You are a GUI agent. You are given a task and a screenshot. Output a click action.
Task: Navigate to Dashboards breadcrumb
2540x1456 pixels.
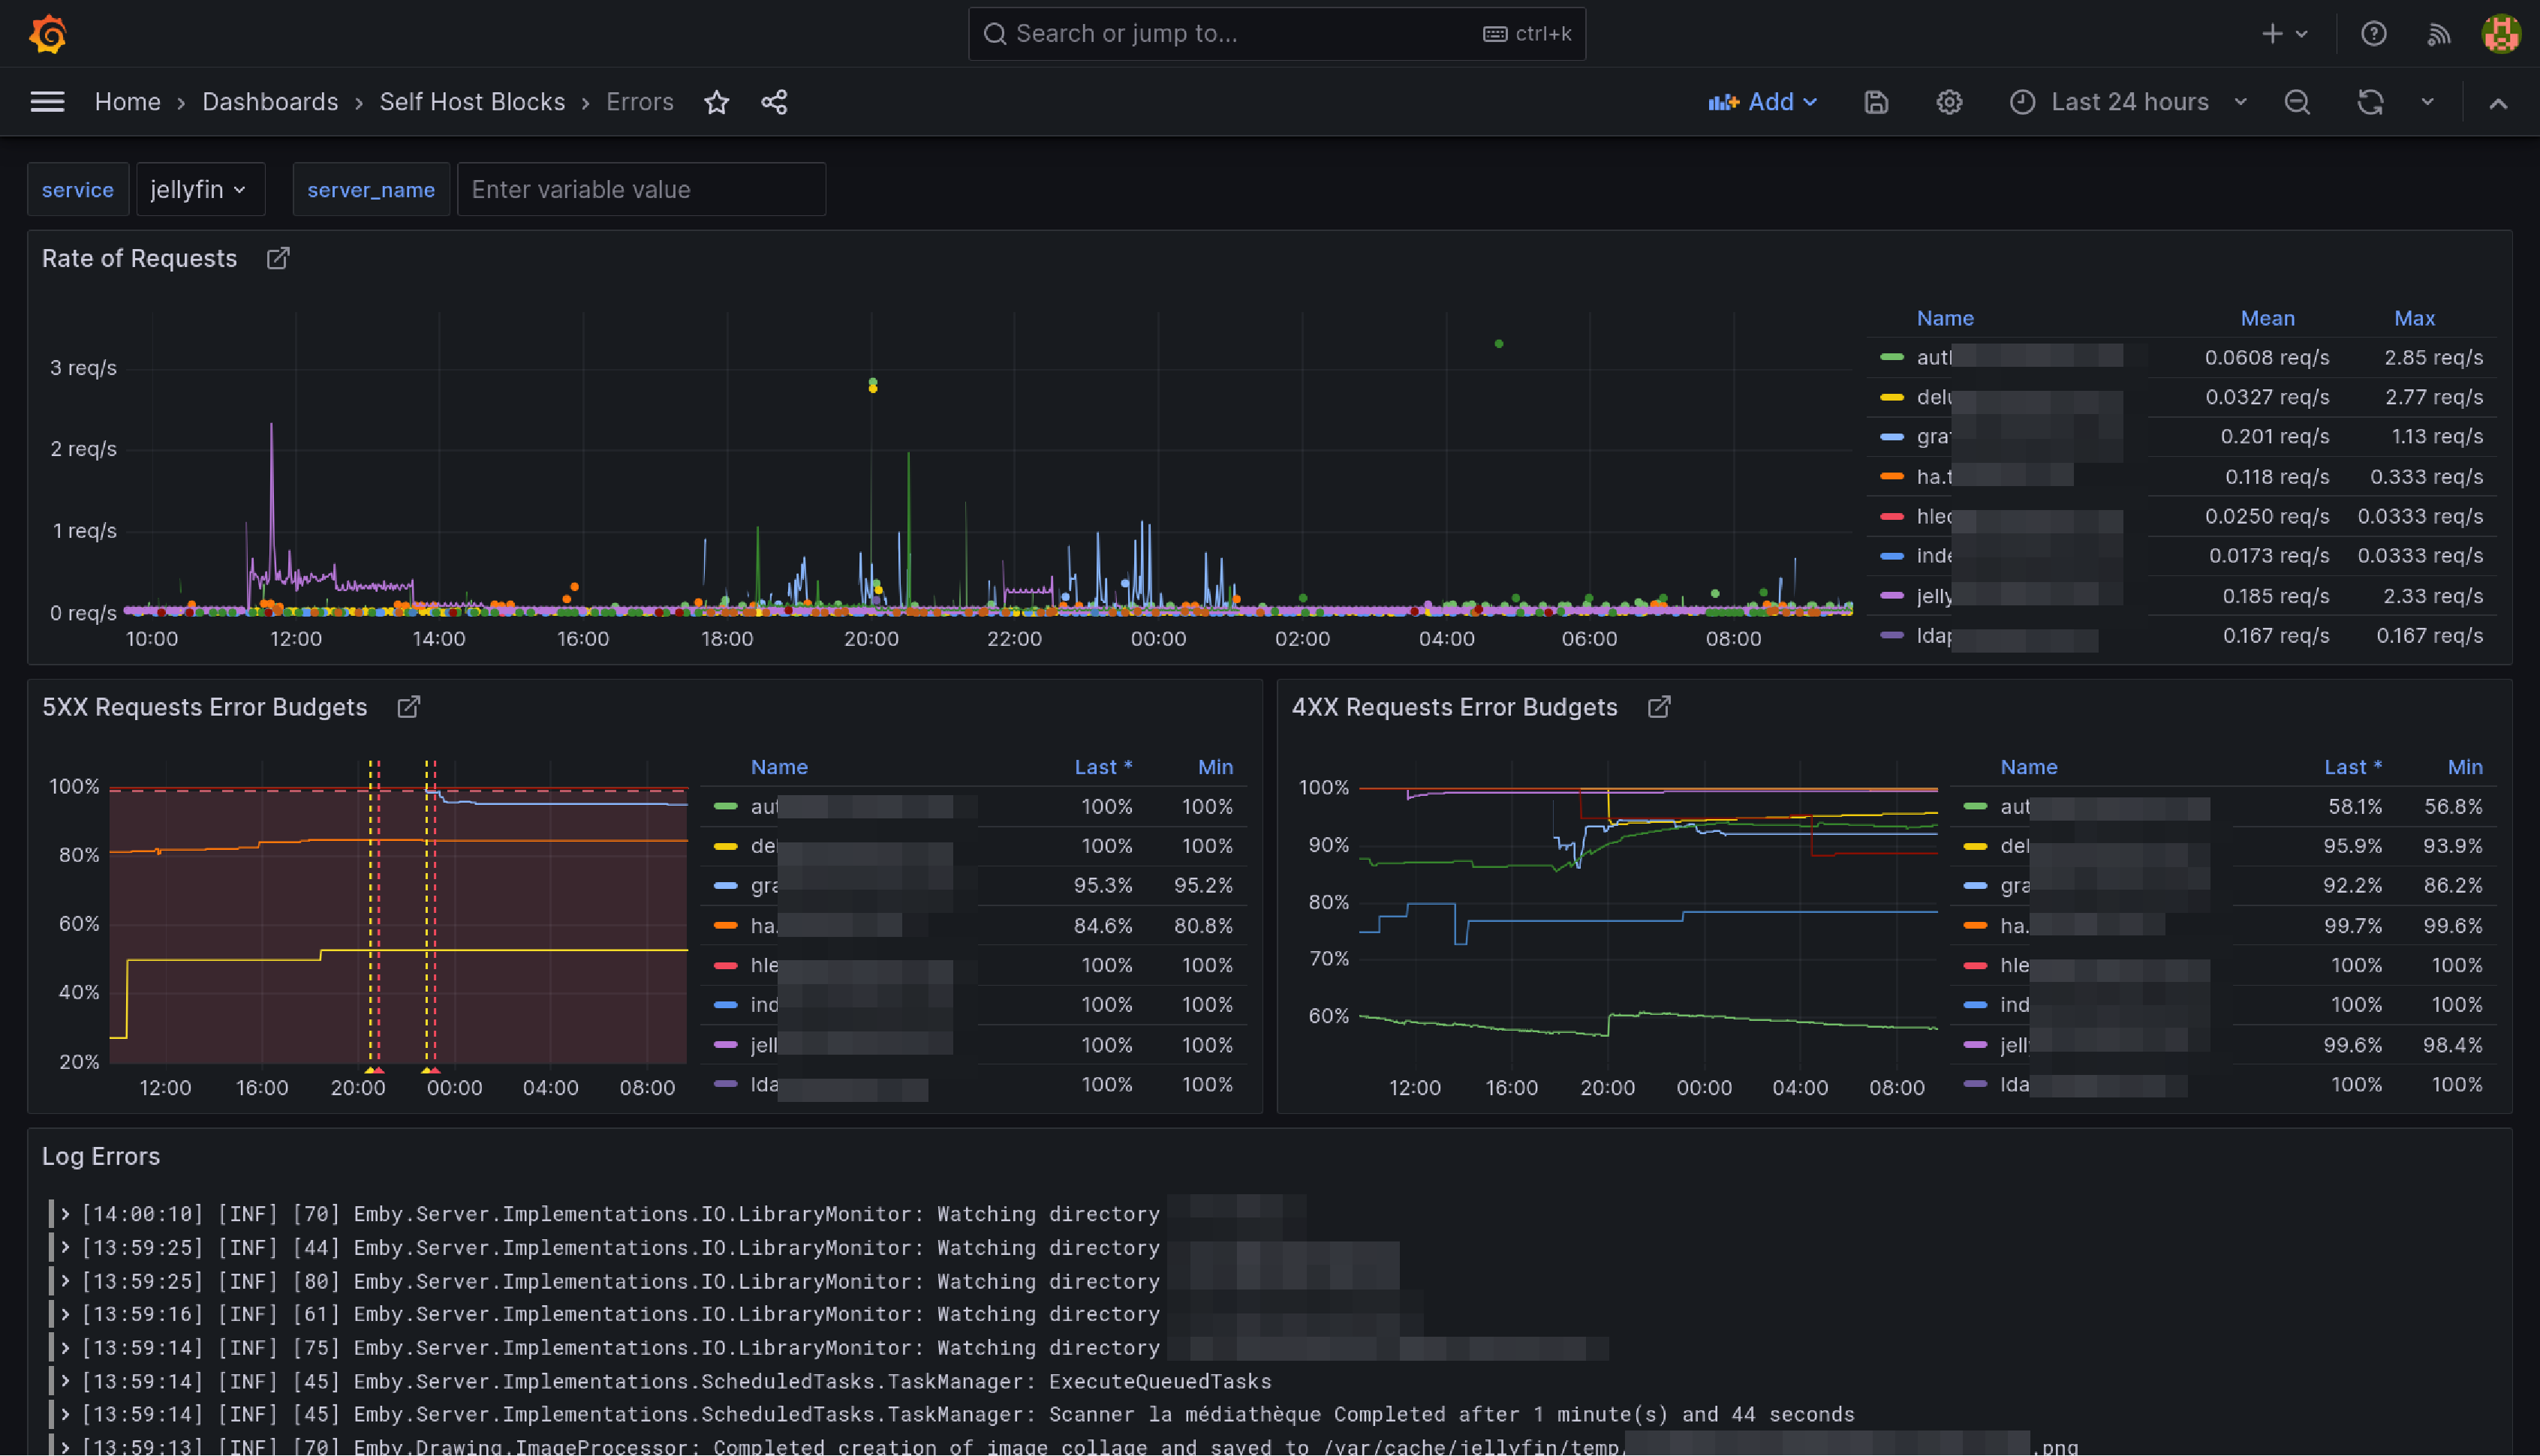pos(270,102)
